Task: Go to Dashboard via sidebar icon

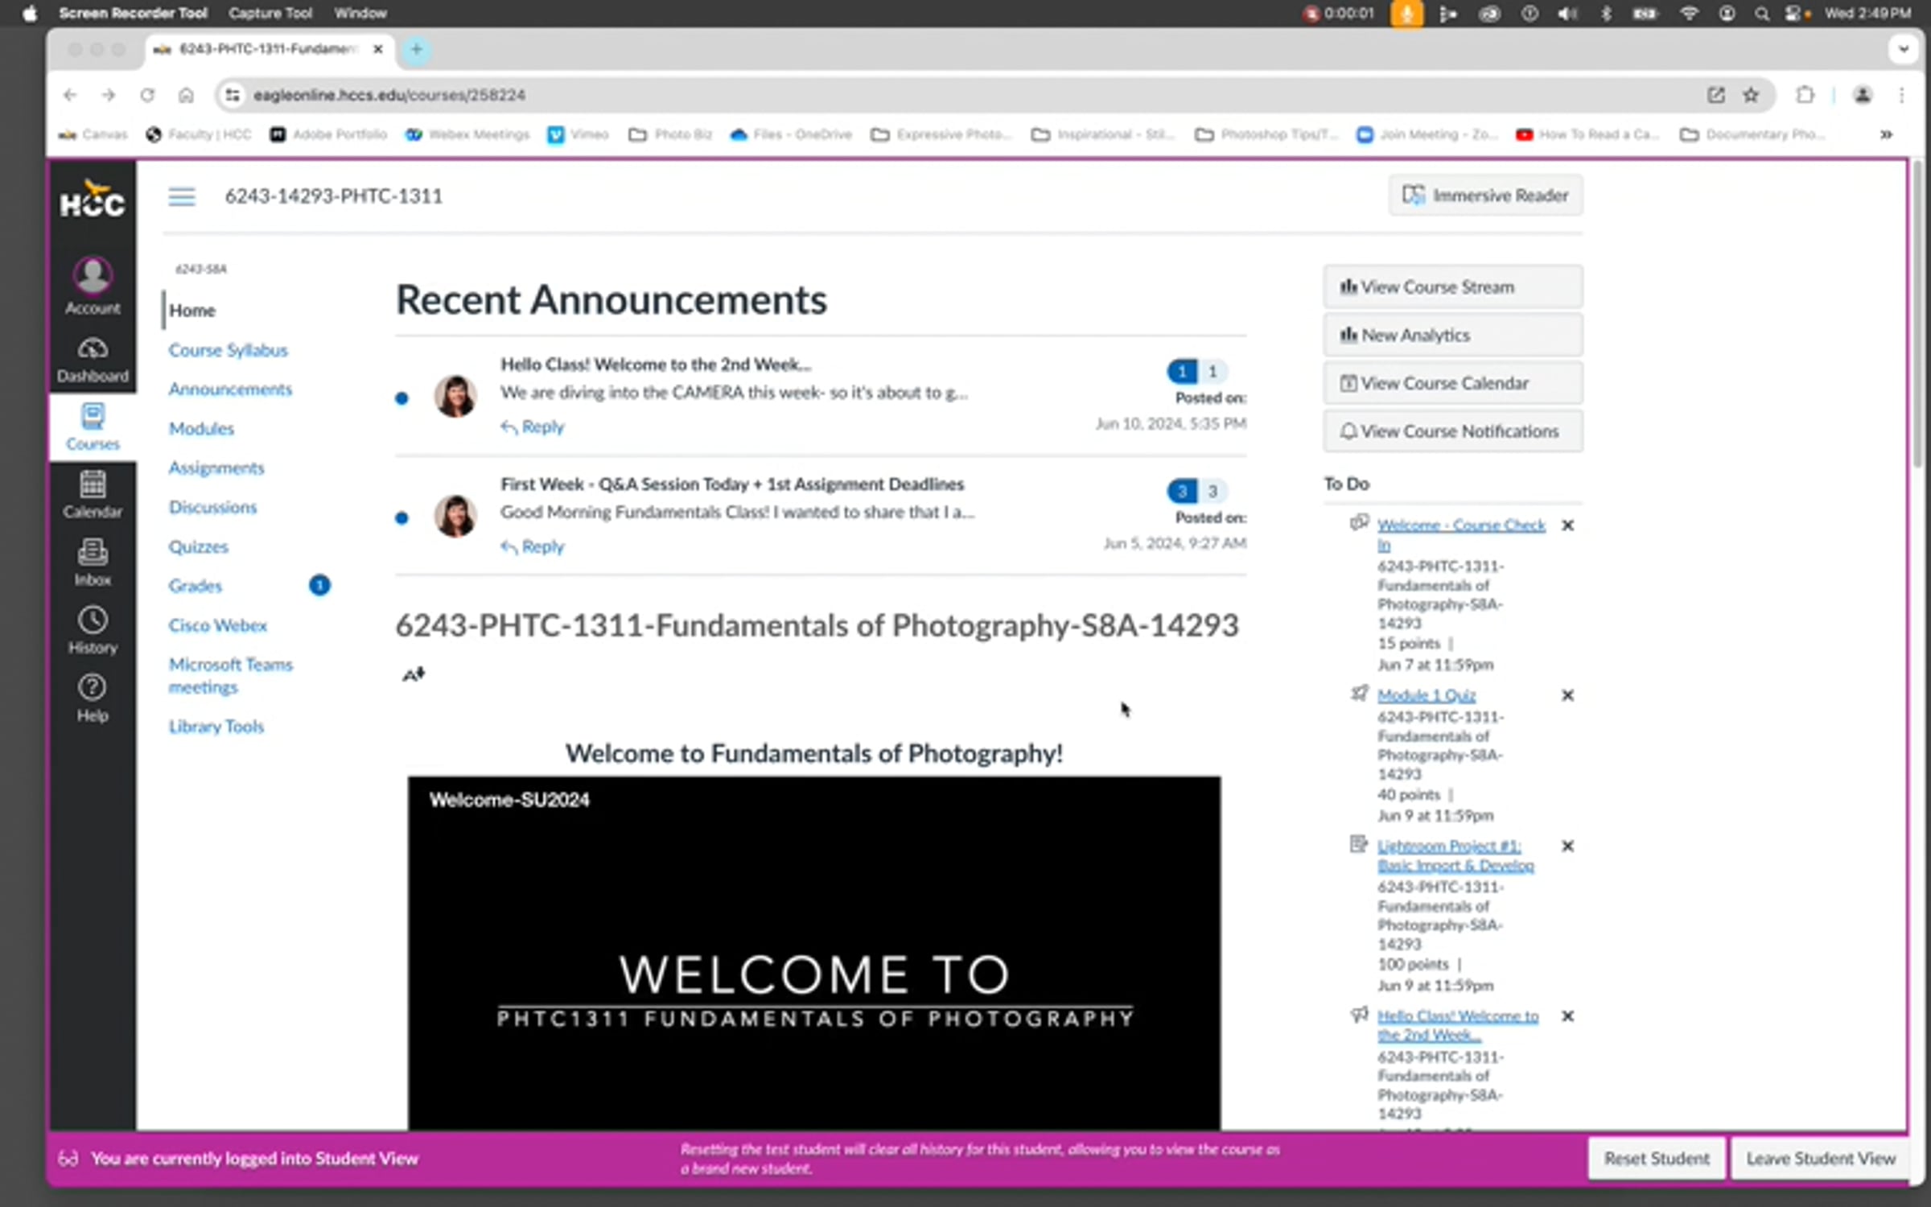Action: 93,349
